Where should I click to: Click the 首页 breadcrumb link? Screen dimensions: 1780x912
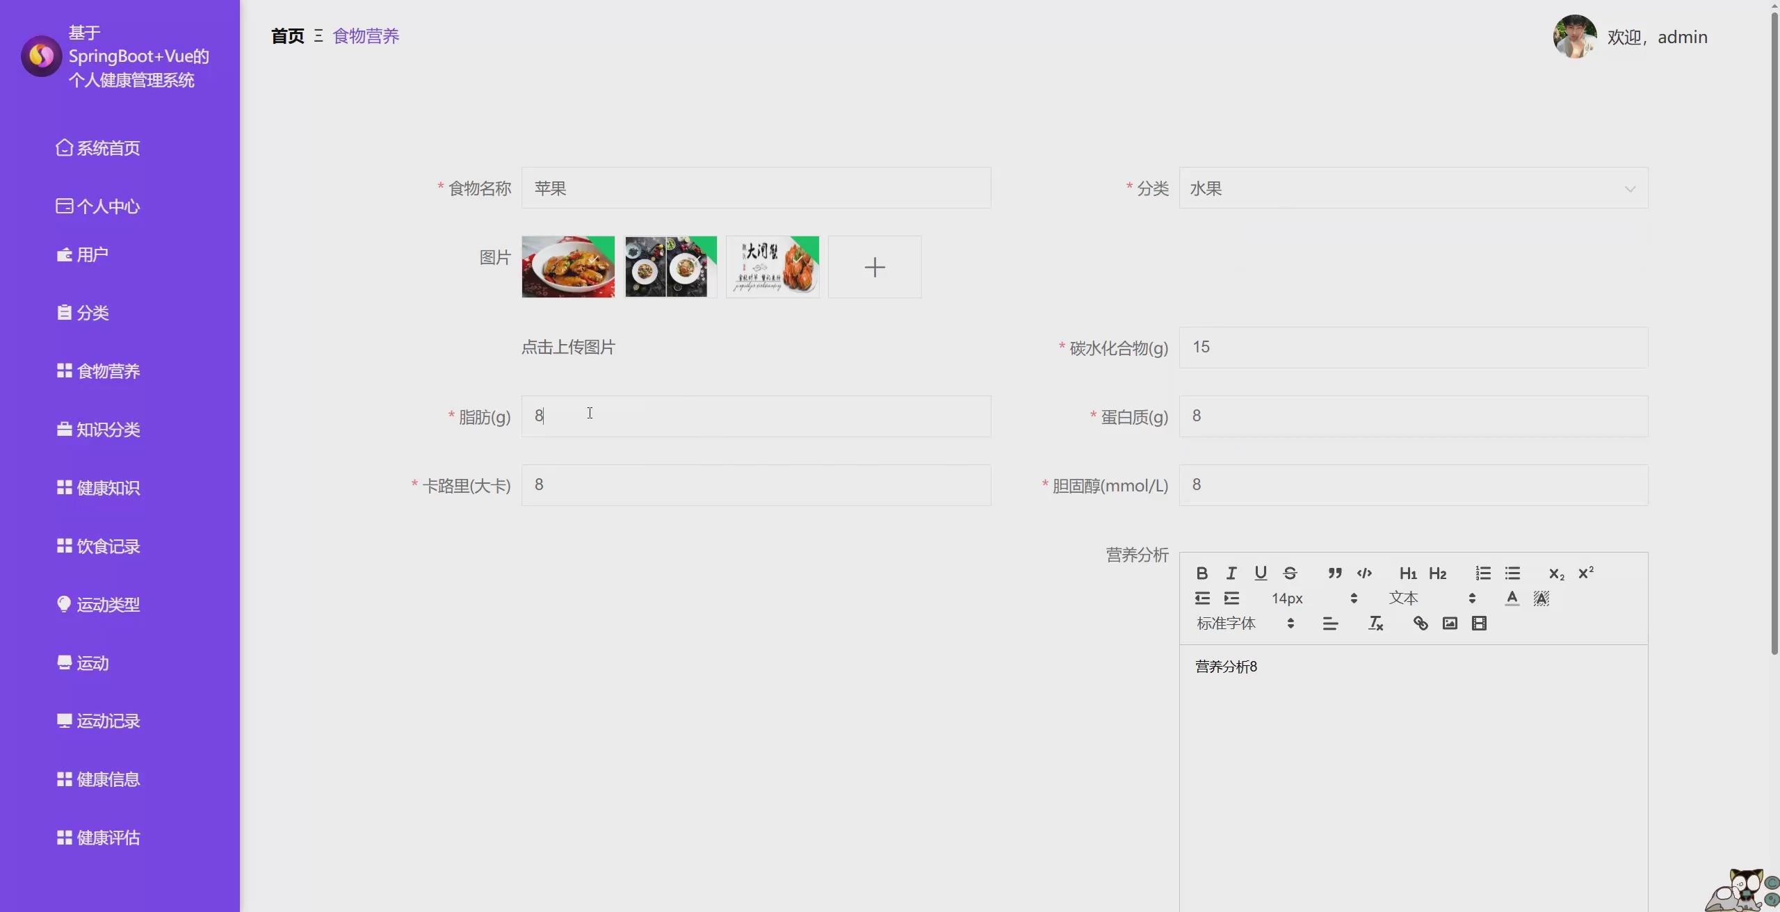pos(286,35)
